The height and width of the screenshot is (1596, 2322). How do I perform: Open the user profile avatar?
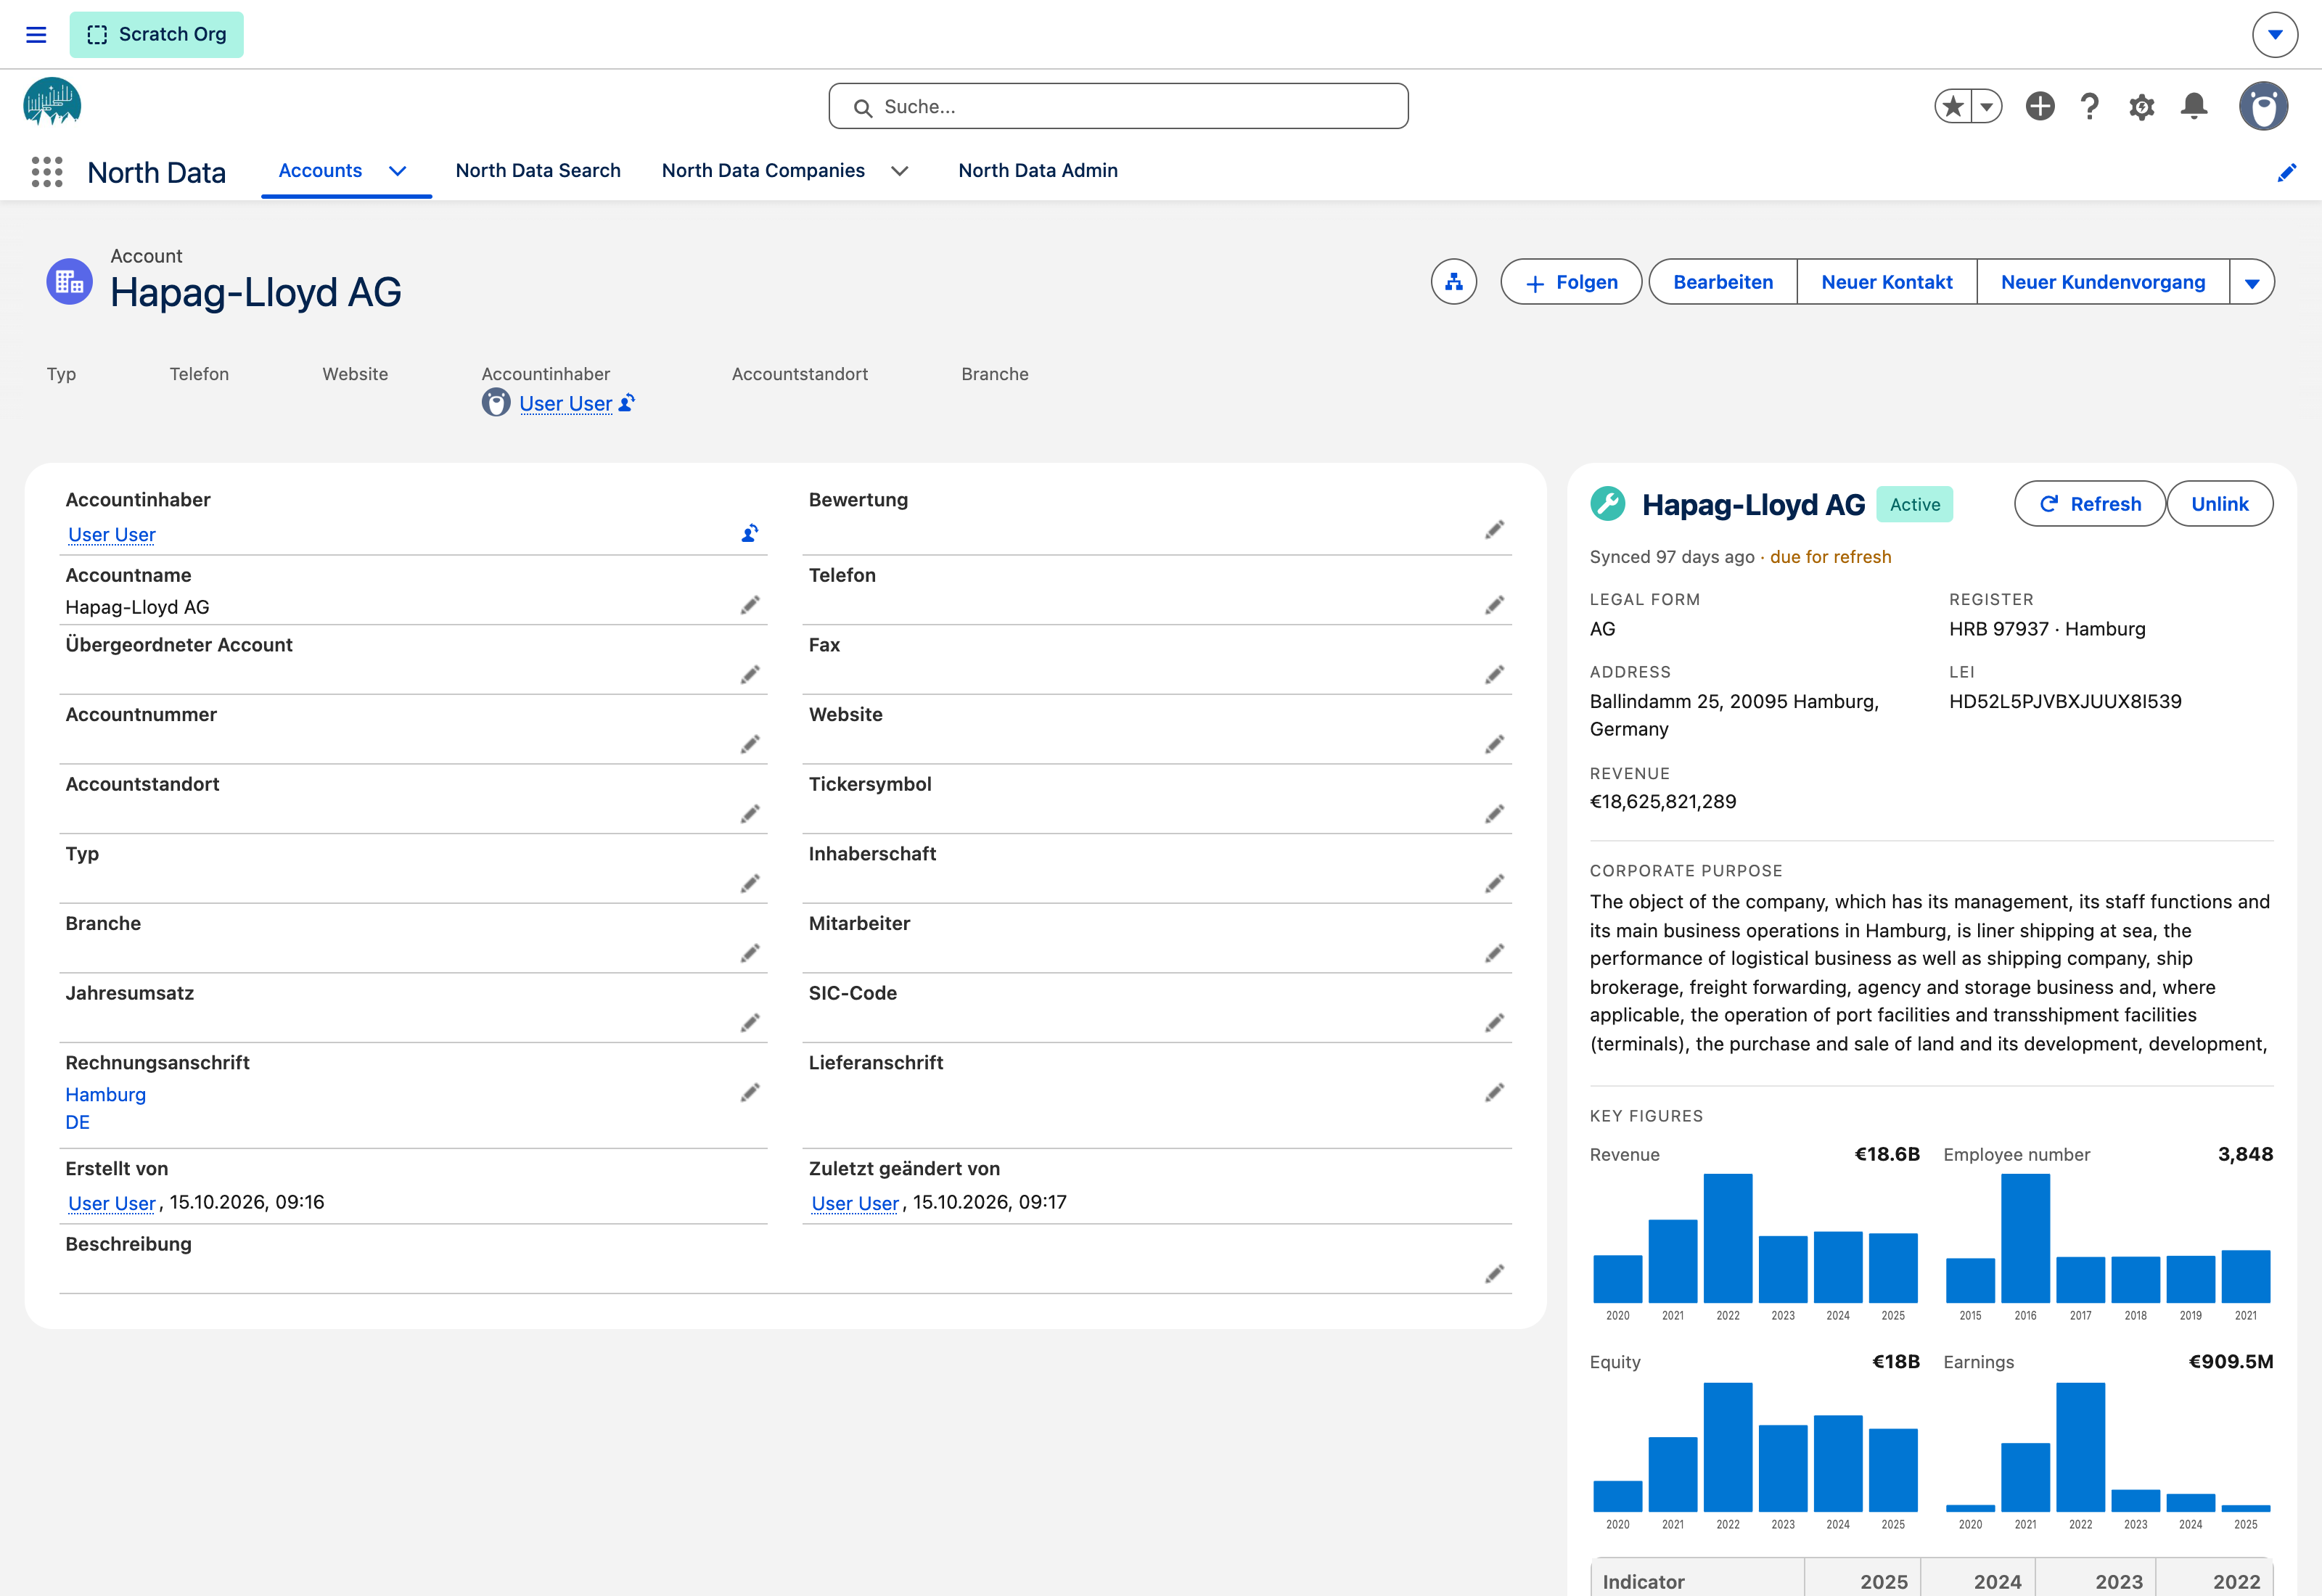2264,106
